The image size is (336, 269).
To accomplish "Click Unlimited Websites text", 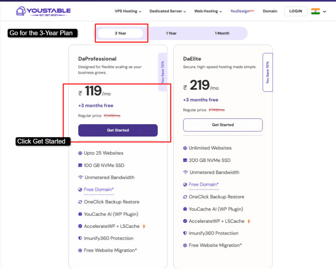I will 210,148.
